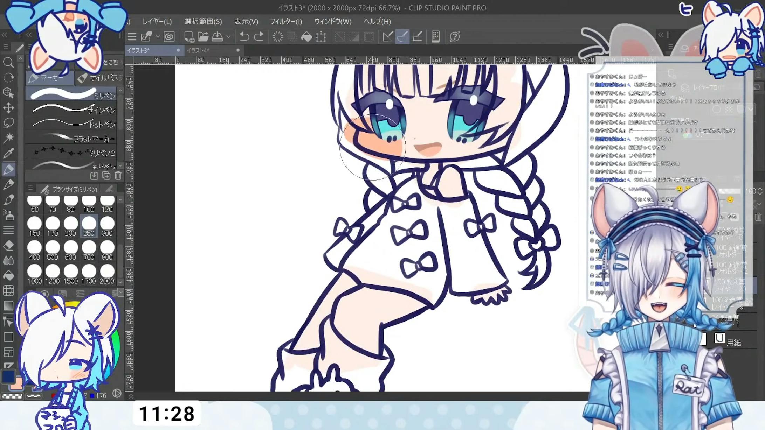Open the フィルター(I) menu
The width and height of the screenshot is (765, 430).
tap(285, 22)
